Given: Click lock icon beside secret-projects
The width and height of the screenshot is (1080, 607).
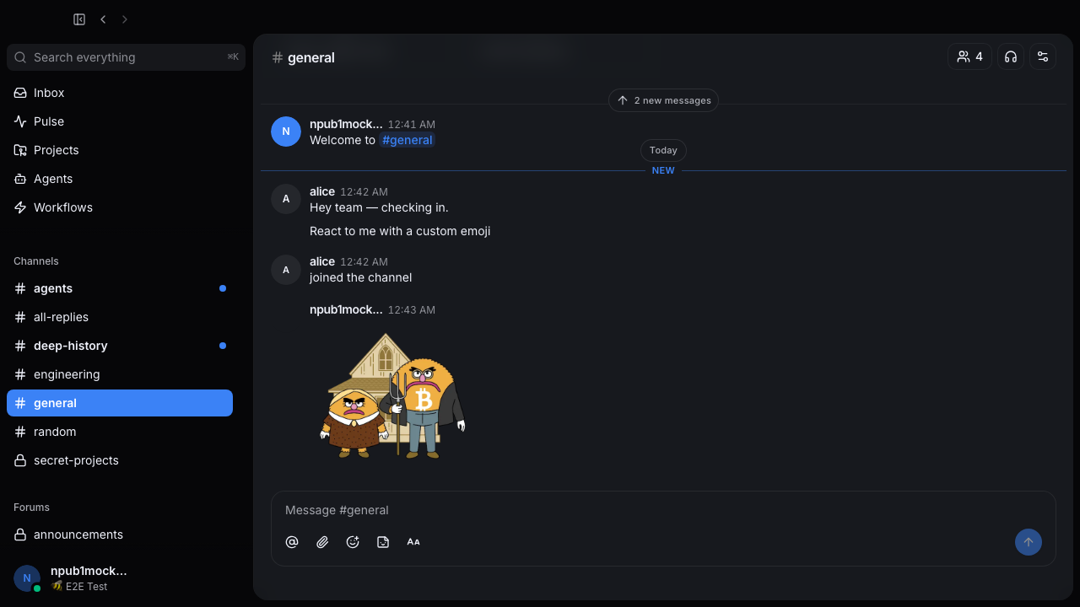Looking at the screenshot, I should click(20, 460).
